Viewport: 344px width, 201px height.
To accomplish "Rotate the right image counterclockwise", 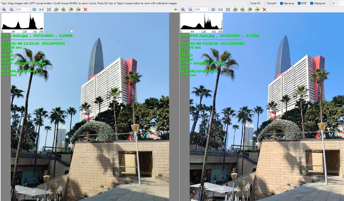I will point(235,9).
